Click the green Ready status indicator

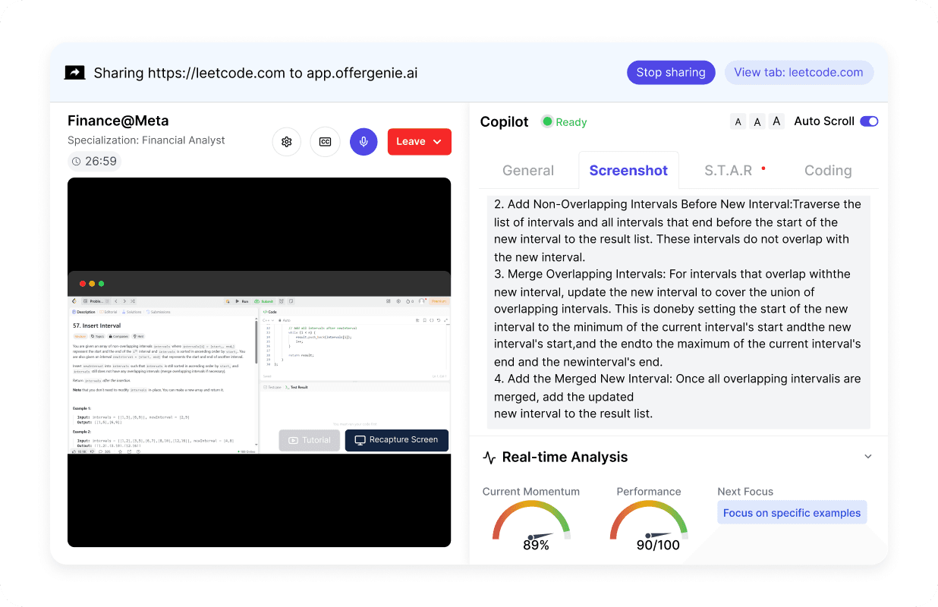click(x=564, y=122)
